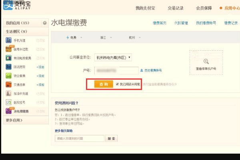Add 物业缴费 with its +添加 link
The height and width of the screenshot is (160, 240).
click(40, 76)
